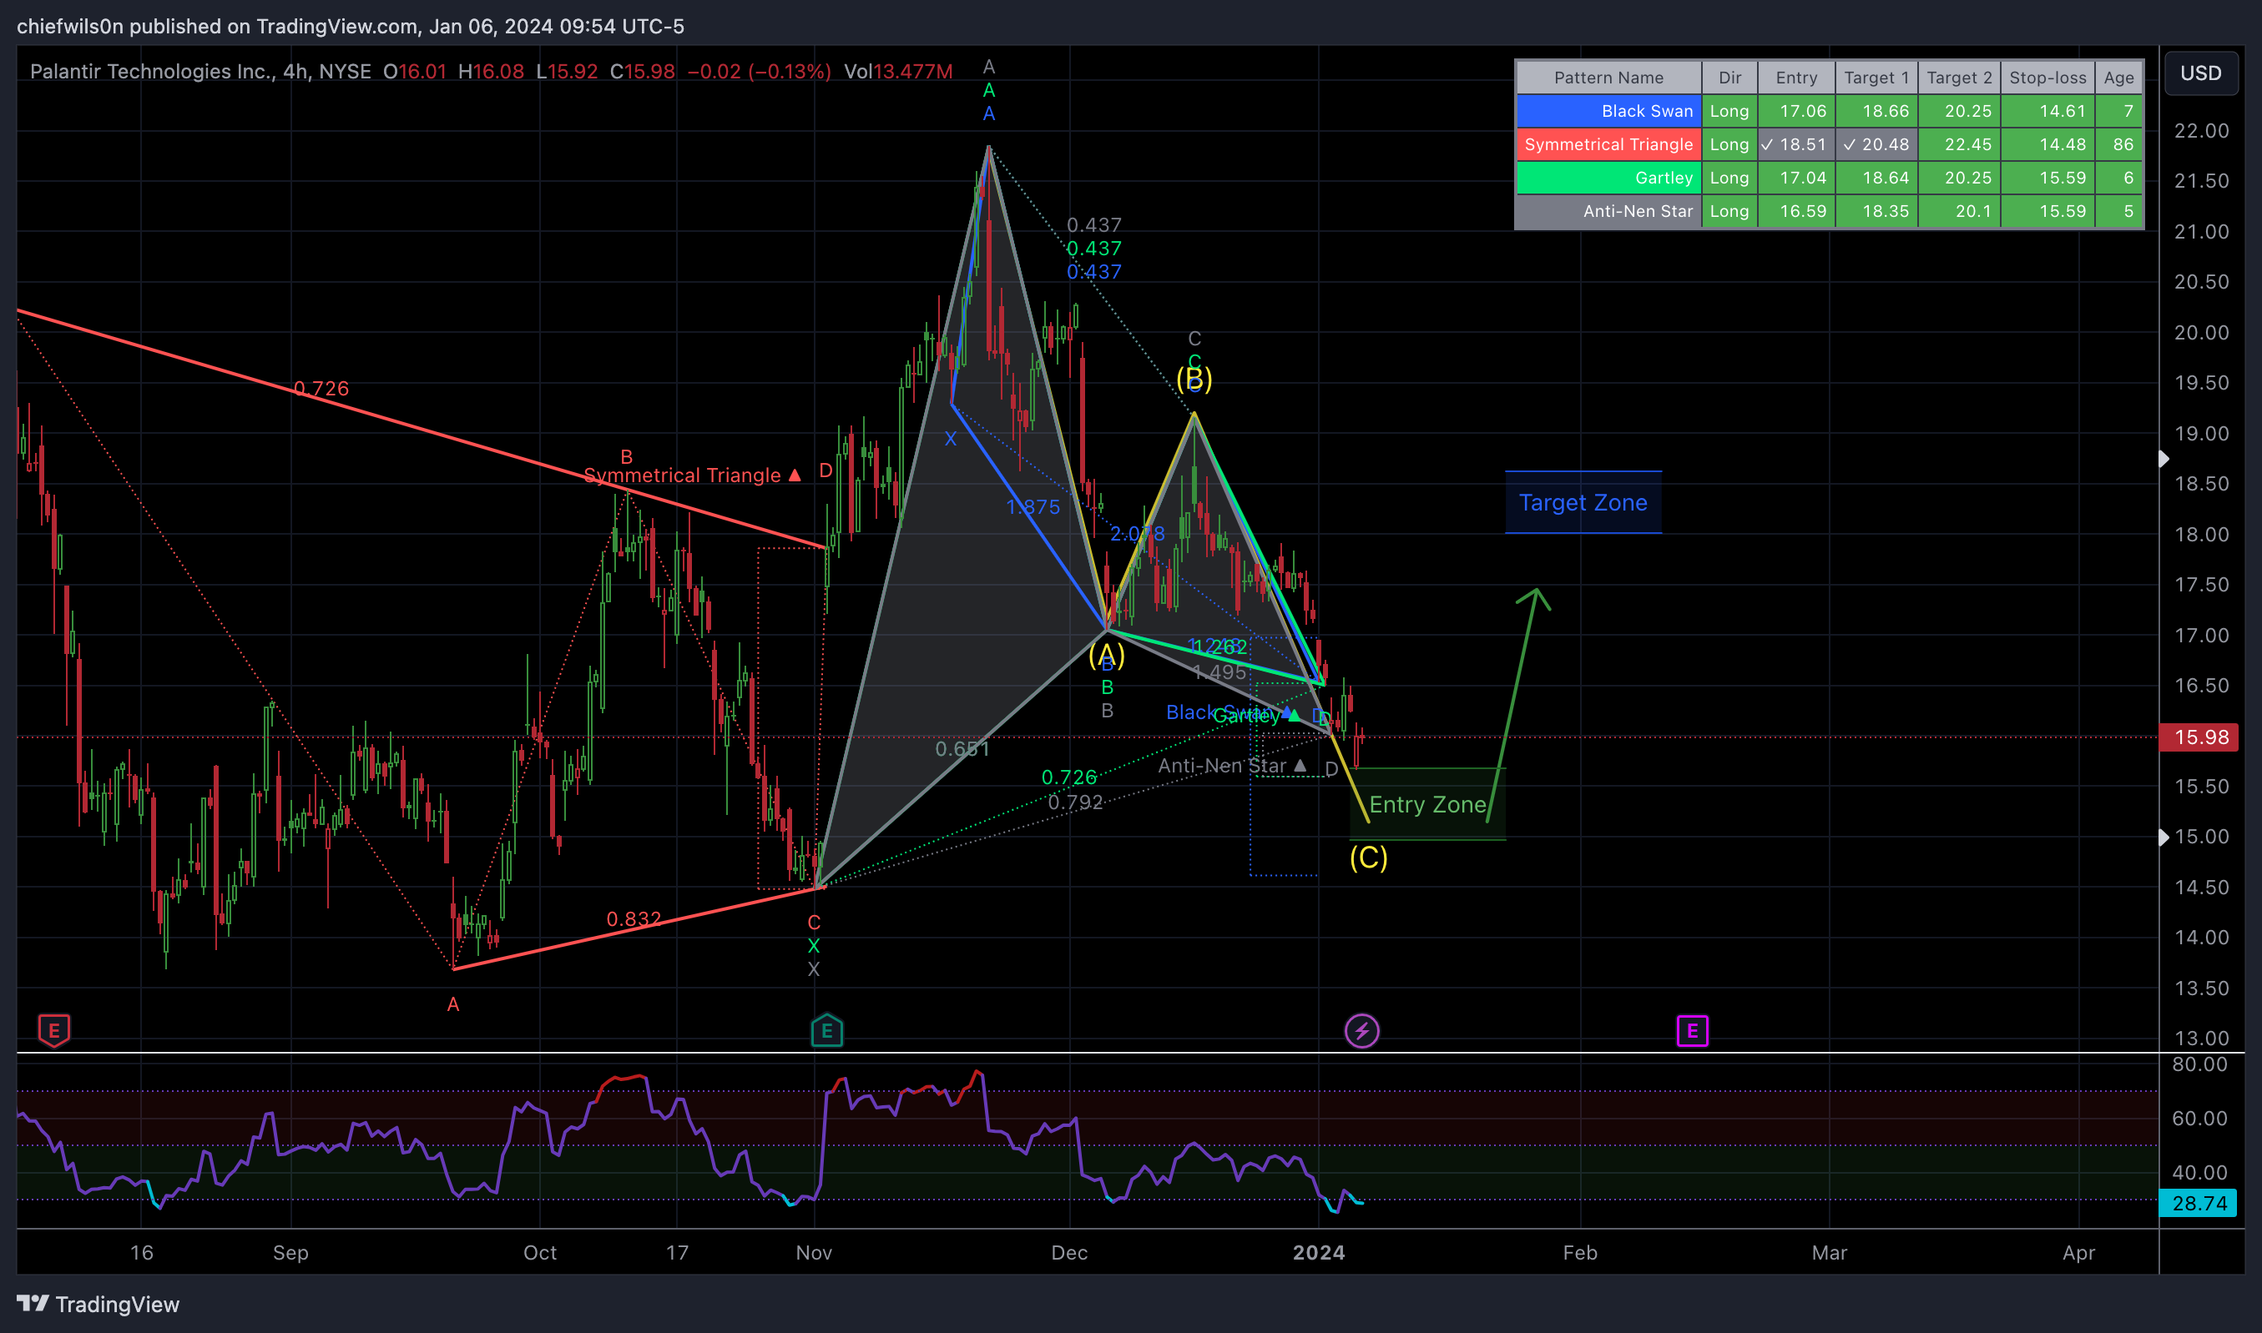This screenshot has height=1333, width=2262.
Task: Click the red 0.726 ratio label
Action: coord(321,388)
